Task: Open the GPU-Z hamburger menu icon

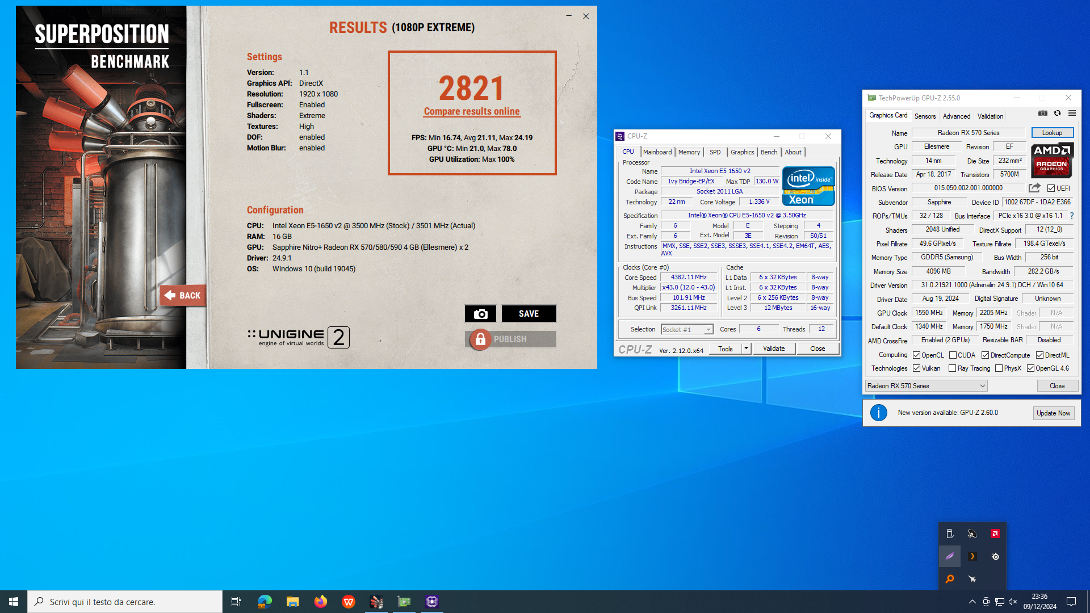Action: tap(1072, 113)
